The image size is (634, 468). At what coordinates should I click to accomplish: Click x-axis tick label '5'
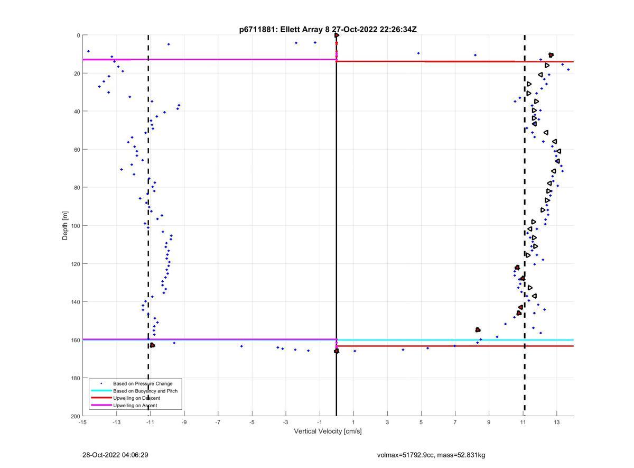(421, 422)
